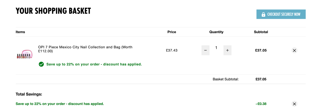Click the Items column header
Screen dimensions: 334x112
coord(20,32)
